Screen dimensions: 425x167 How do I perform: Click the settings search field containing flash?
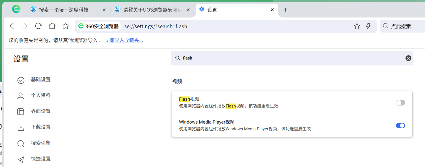(292, 58)
